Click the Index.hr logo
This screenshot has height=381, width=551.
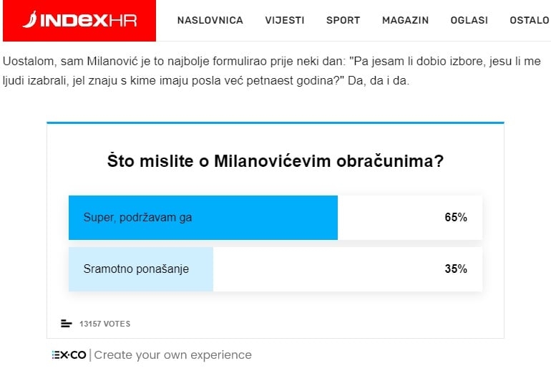coord(79,20)
